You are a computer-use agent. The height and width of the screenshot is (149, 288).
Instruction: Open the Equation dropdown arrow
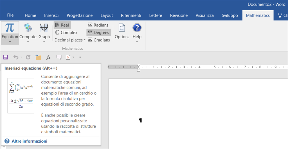pyautogui.click(x=10, y=42)
